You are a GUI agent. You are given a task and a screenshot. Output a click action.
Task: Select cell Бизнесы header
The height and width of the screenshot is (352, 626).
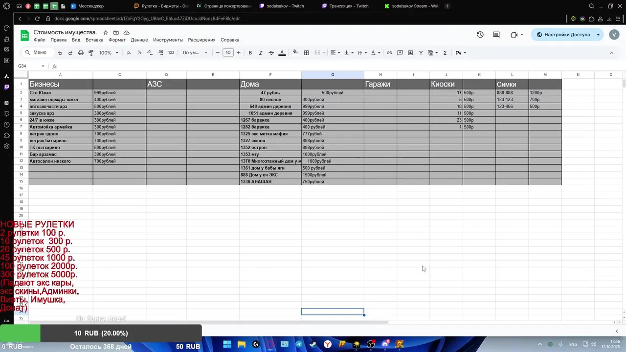(x=61, y=84)
